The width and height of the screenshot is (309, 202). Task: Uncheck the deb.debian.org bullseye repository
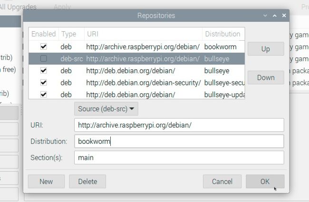[x=44, y=71]
